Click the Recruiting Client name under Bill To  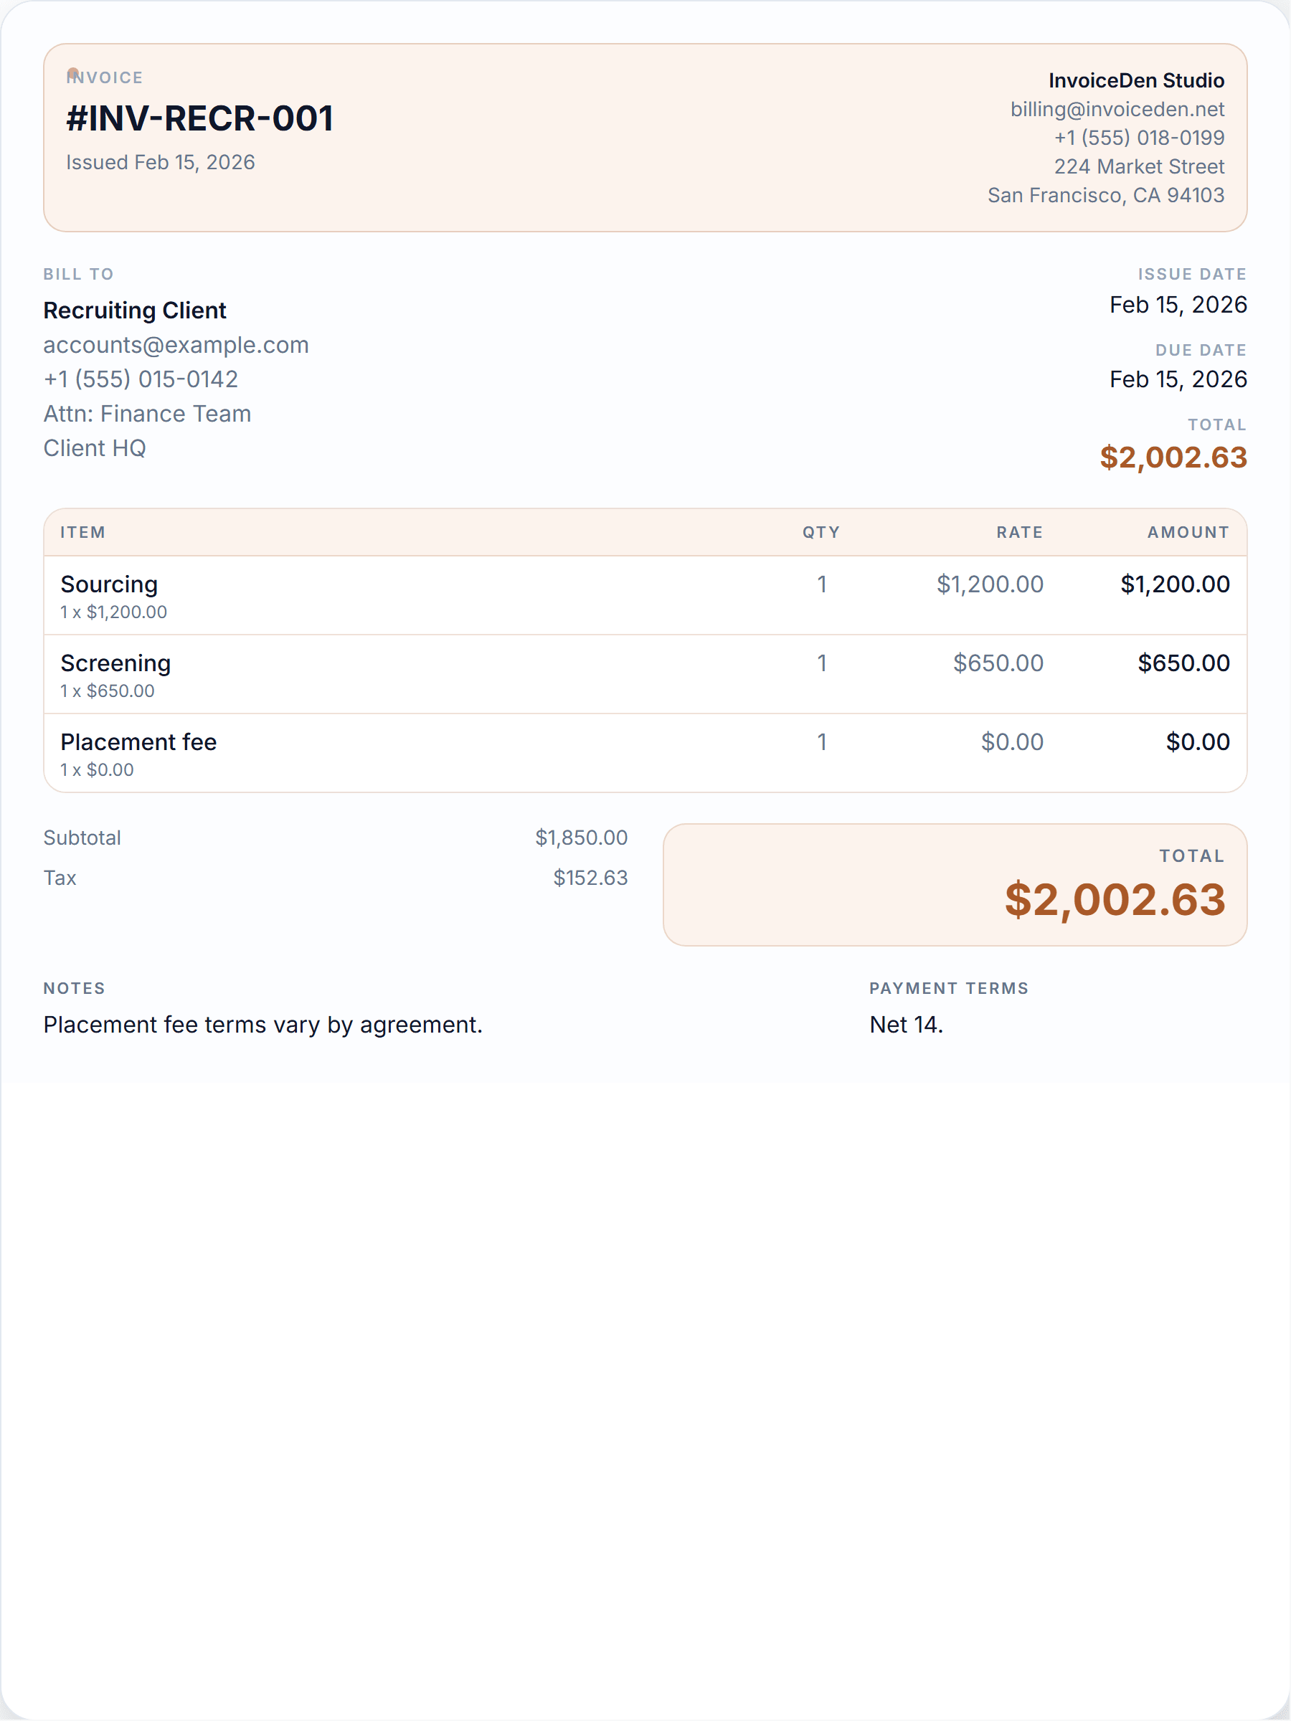point(135,310)
